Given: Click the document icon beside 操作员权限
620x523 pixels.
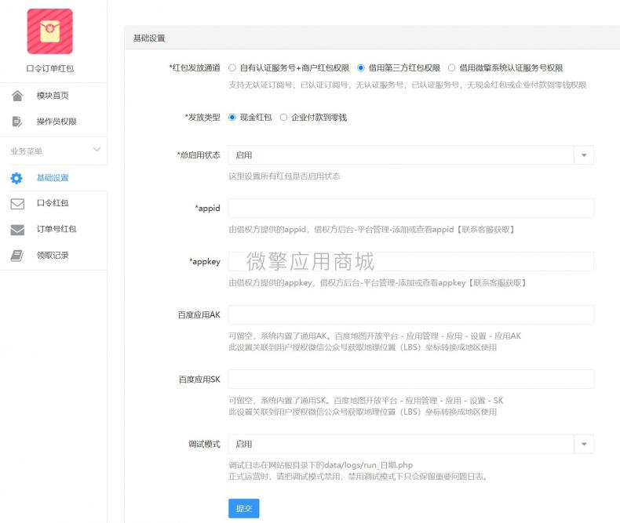Looking at the screenshot, I should point(17,122).
